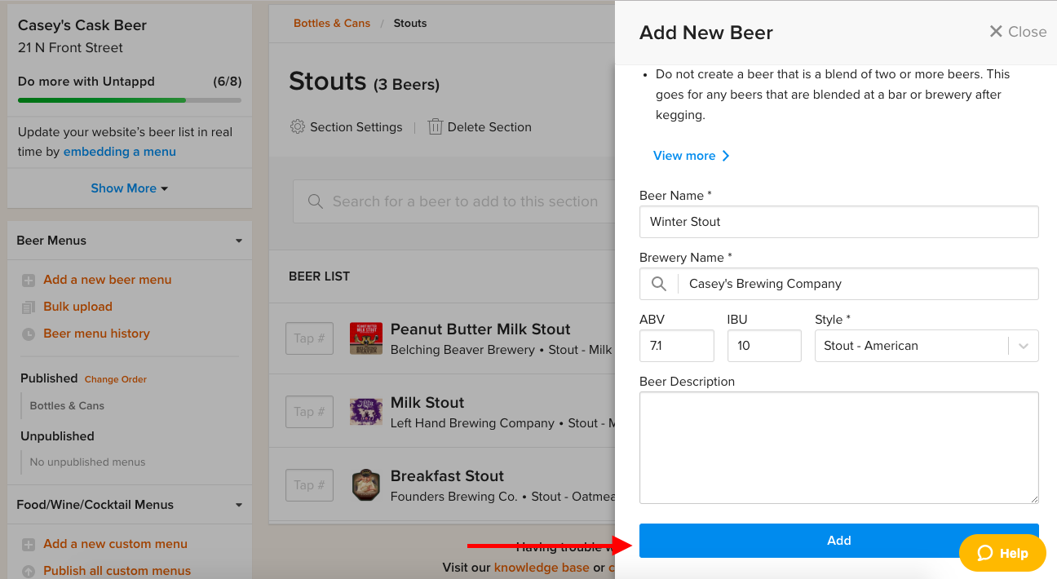
Task: Click the Unpublished menus heading
Action: 57,436
